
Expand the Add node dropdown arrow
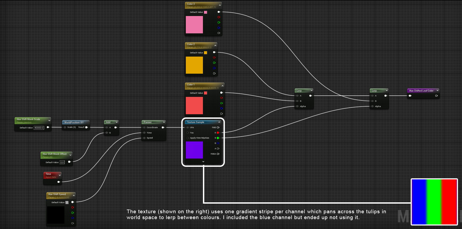coord(117,122)
